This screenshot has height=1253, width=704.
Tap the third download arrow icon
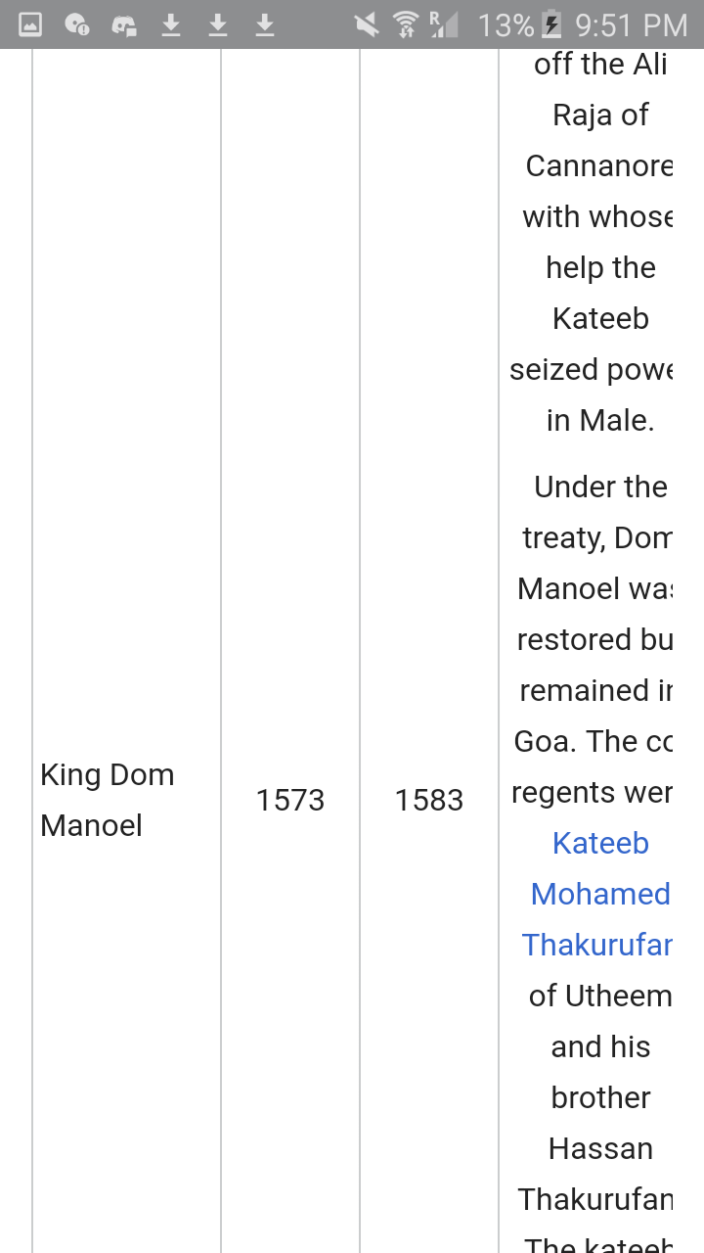point(265,24)
